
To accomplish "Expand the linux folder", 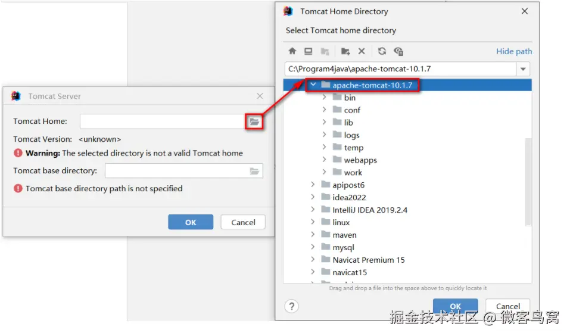I will pyautogui.click(x=313, y=222).
